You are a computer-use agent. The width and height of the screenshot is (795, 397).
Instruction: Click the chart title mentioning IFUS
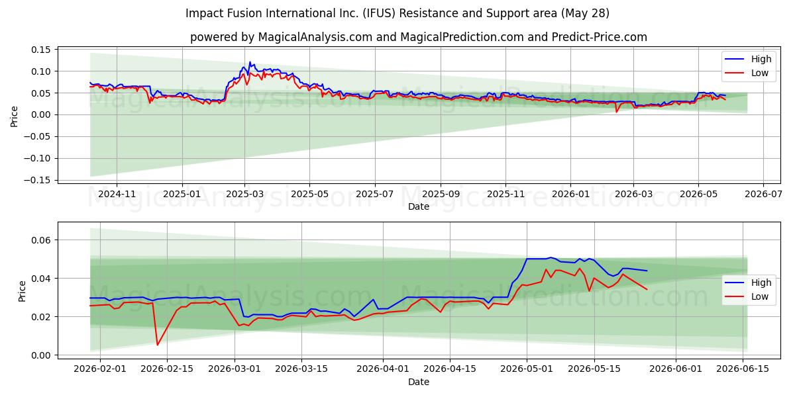[397, 13]
